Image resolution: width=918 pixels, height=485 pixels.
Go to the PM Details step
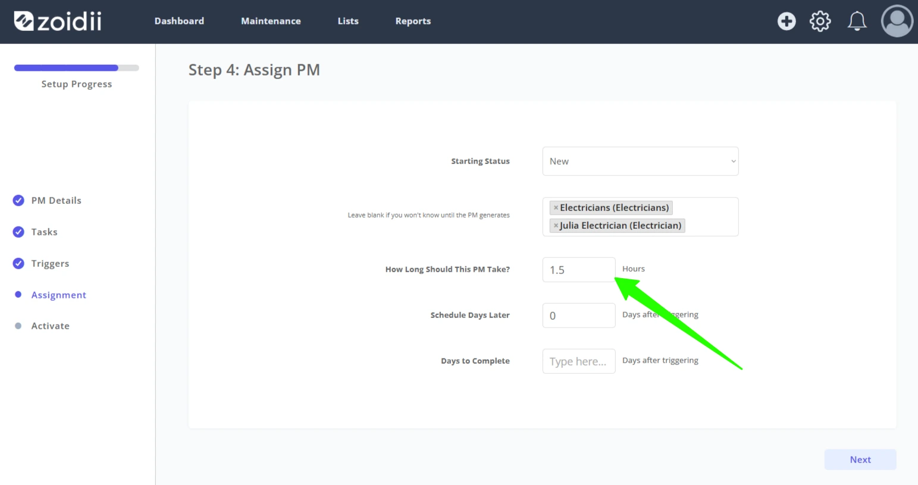click(57, 200)
